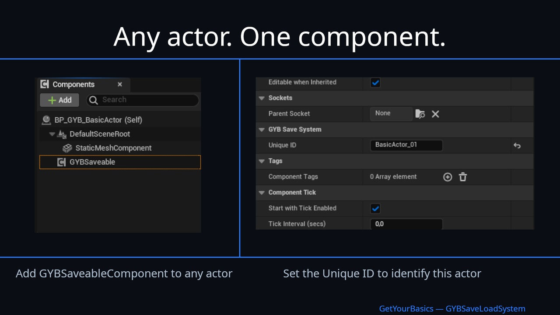Click the actor icon beside BP_GYB_BasicActor

46,120
